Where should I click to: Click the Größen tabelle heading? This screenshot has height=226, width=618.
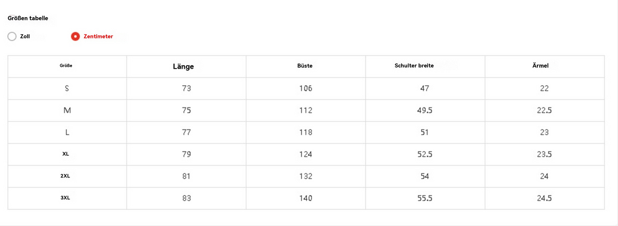point(28,18)
